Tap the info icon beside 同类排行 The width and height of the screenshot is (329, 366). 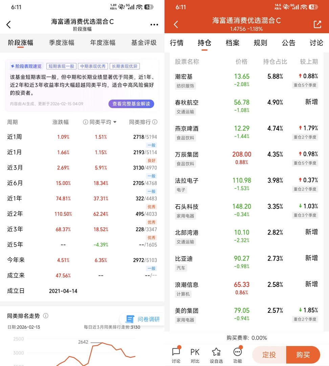tap(155, 122)
